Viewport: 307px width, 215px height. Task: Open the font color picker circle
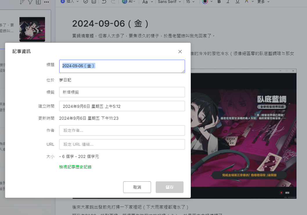[205, 1]
